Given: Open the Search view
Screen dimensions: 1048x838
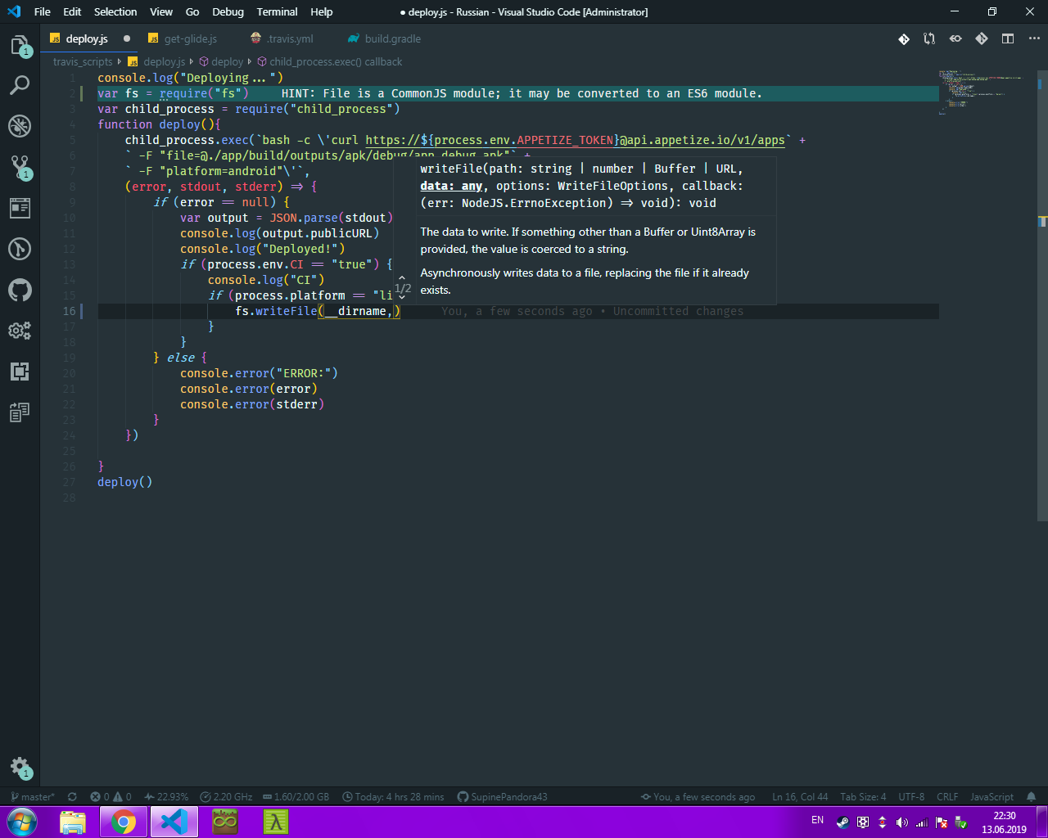Looking at the screenshot, I should (20, 85).
